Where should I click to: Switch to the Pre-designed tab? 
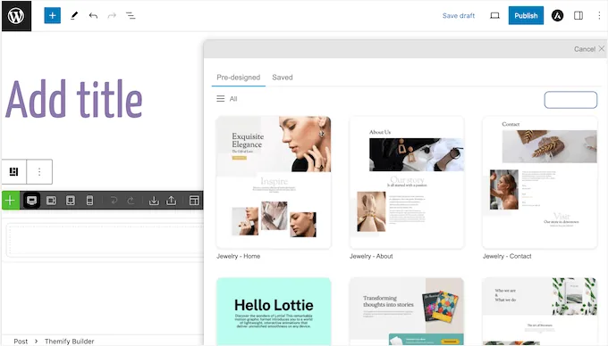click(x=238, y=78)
